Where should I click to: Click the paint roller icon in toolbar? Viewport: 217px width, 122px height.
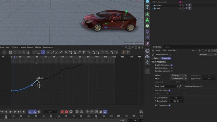click(x=84, y=52)
